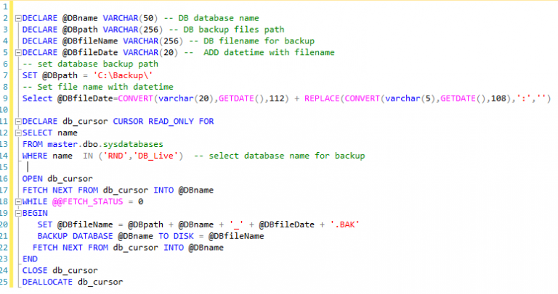558x294 pixels.
Task: Click comment 'ADD datetime with filename'
Action: (x=269, y=52)
